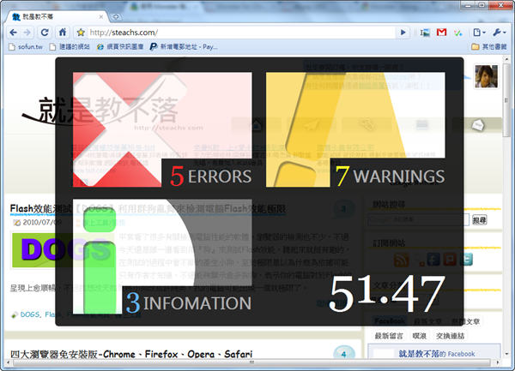Image resolution: width=515 pixels, height=371 pixels.
Task: Open the 網頁快訊圖庫 bookmark
Action: point(120,47)
